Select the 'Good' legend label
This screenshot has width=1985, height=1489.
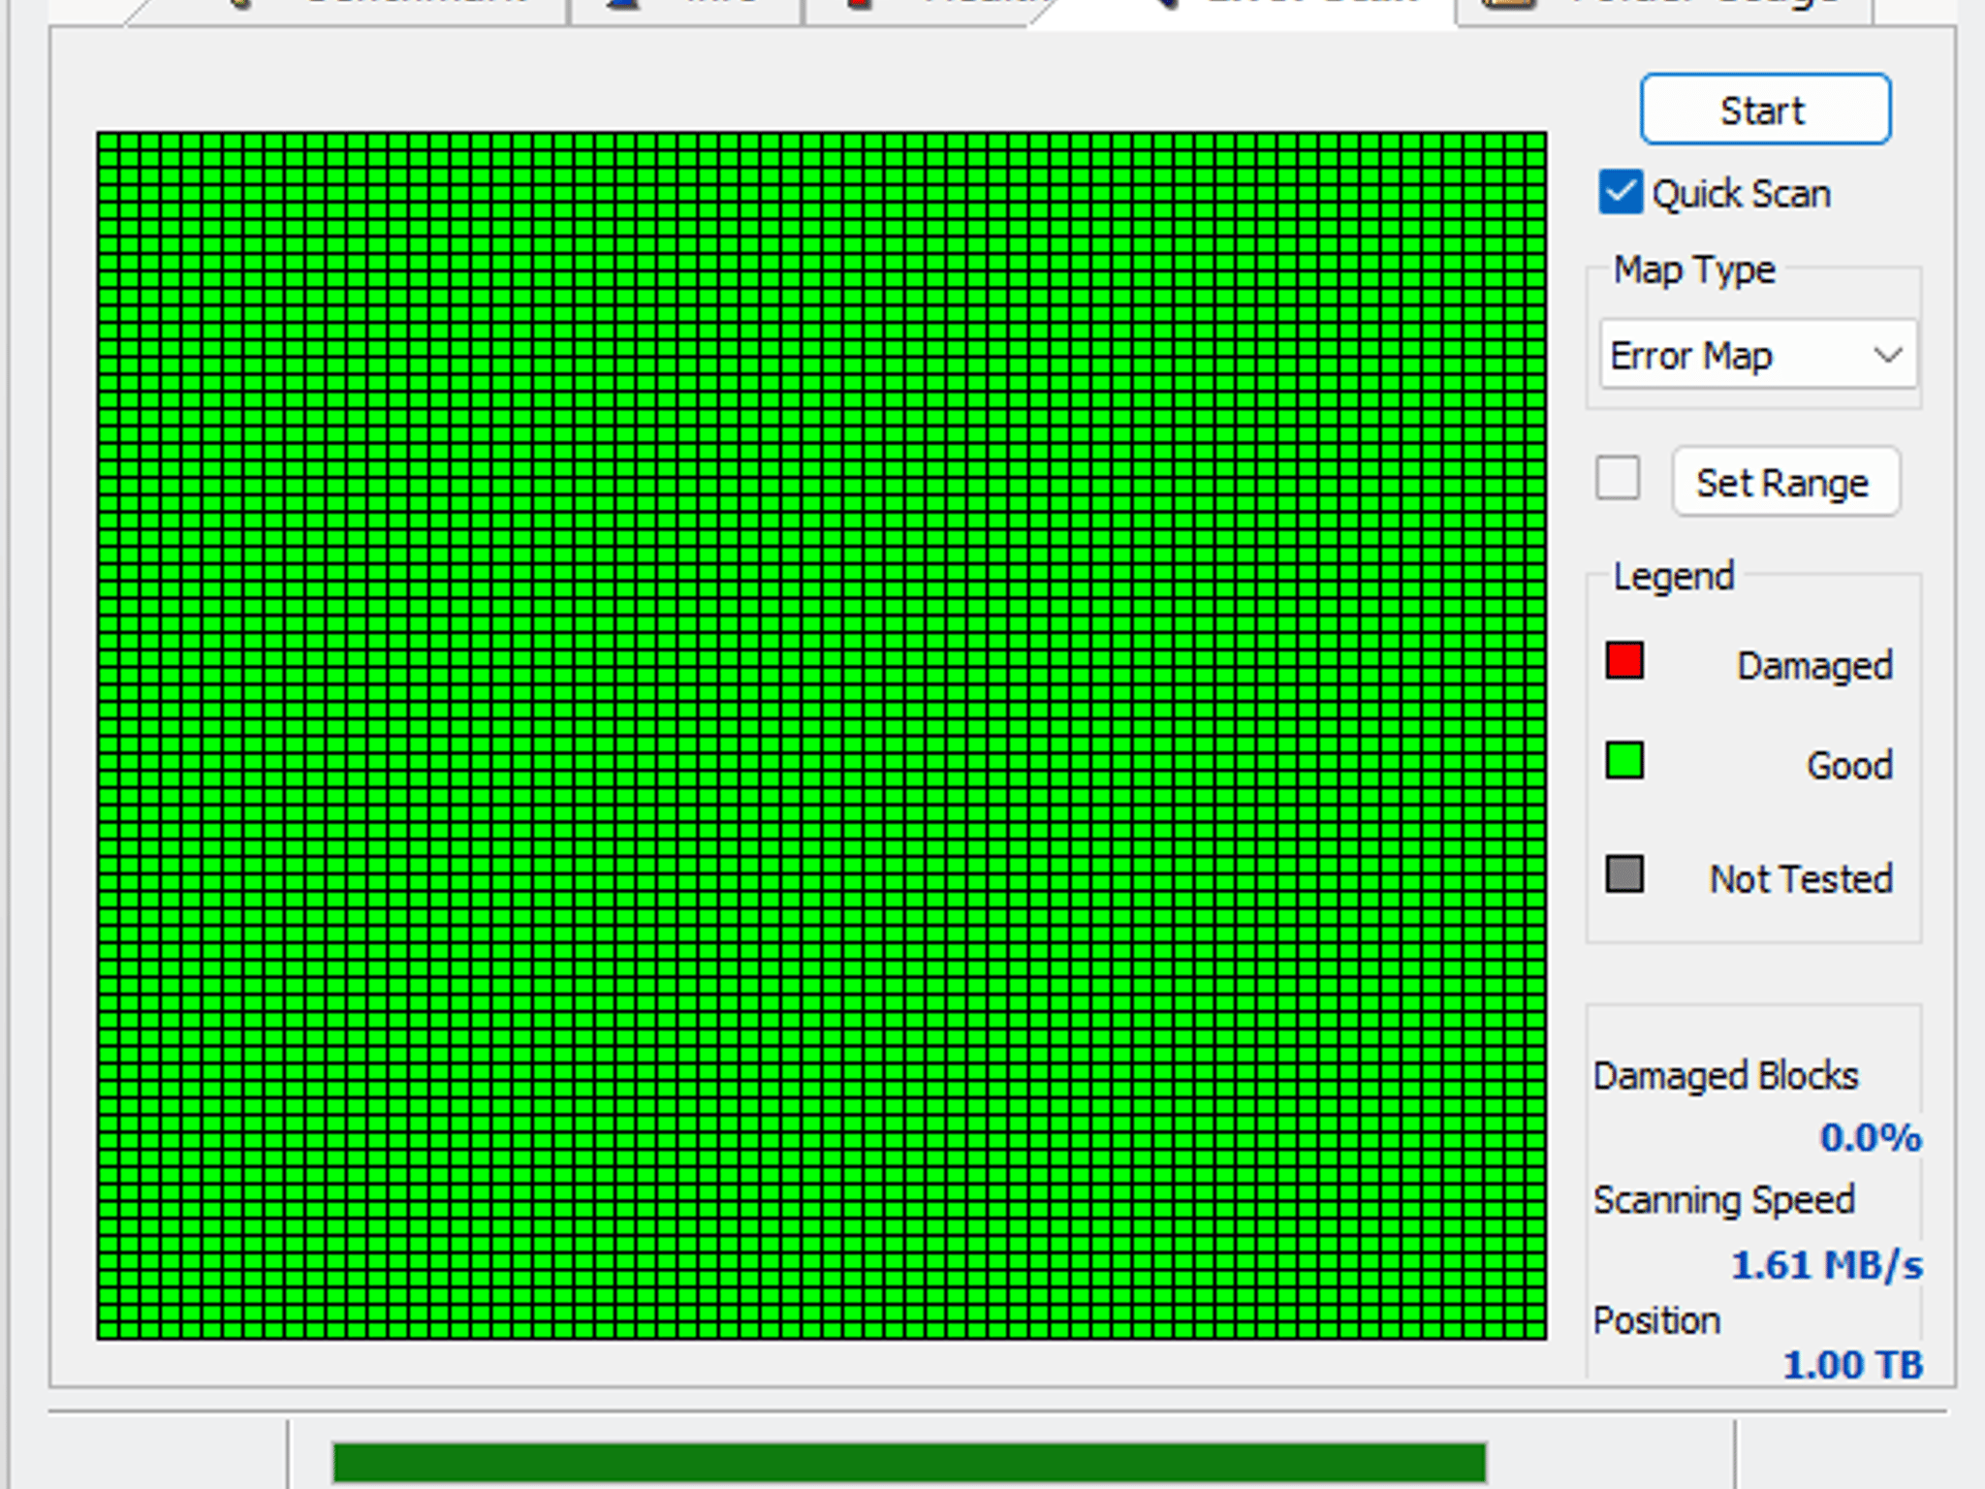click(x=1849, y=765)
